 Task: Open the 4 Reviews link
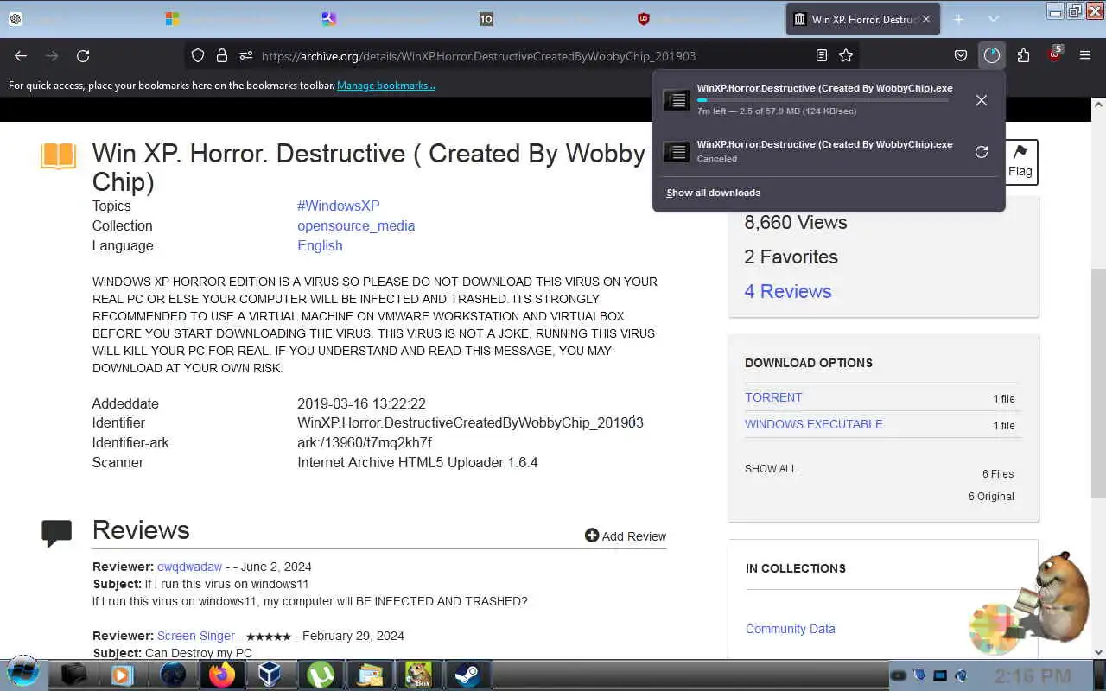coord(788,291)
